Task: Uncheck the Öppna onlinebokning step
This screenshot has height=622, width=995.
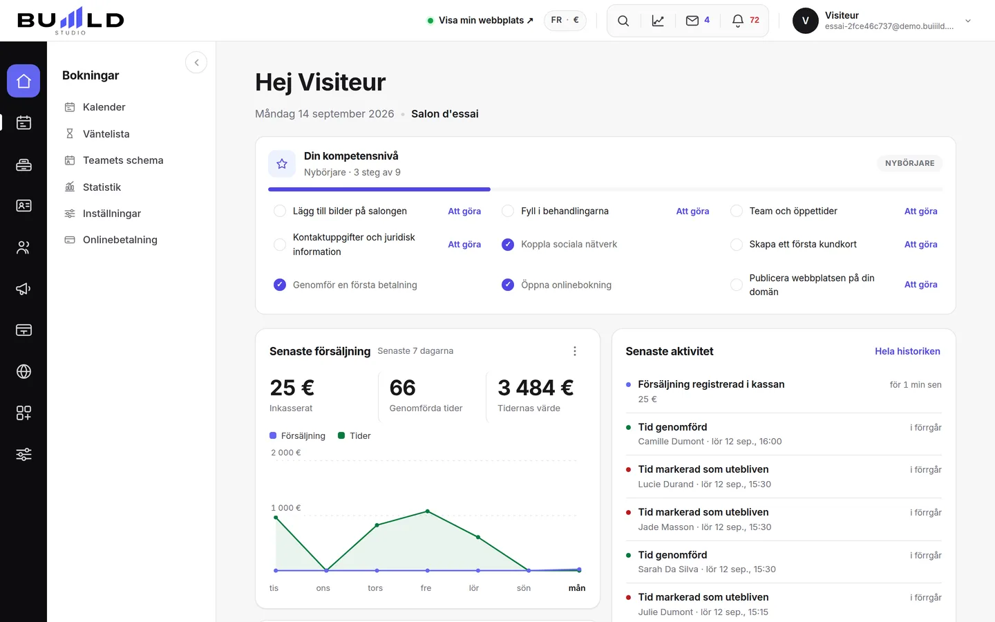Action: point(508,285)
